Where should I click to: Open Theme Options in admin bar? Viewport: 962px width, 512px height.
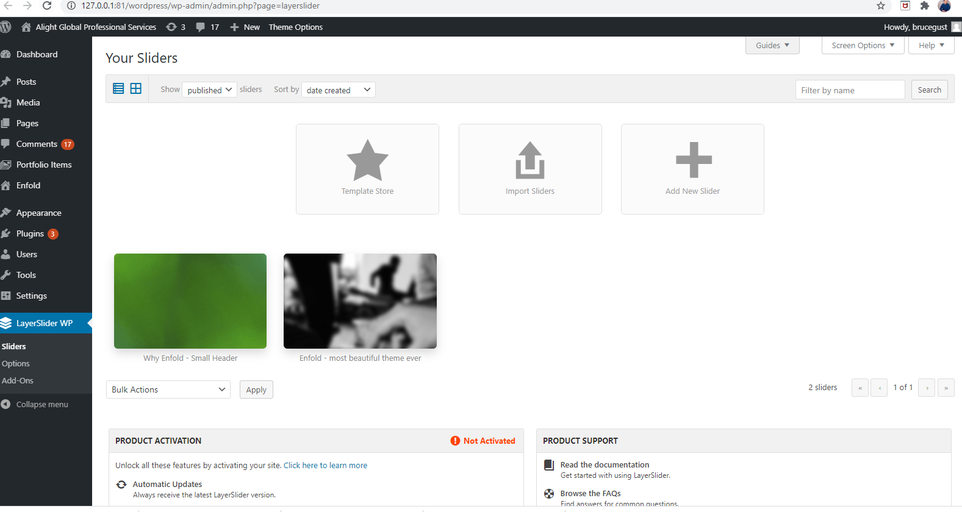click(x=295, y=27)
